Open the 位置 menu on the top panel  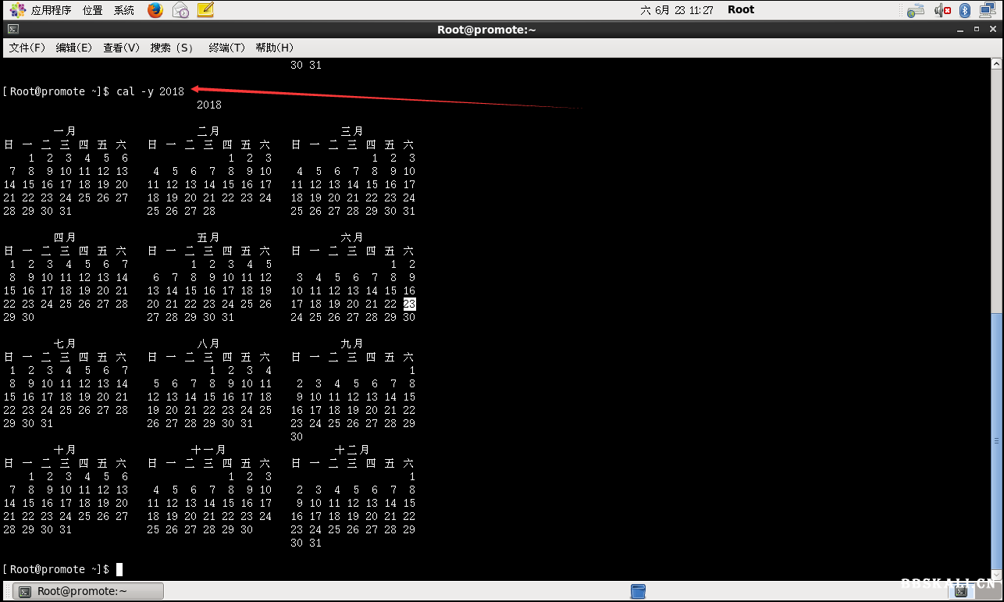click(x=91, y=9)
